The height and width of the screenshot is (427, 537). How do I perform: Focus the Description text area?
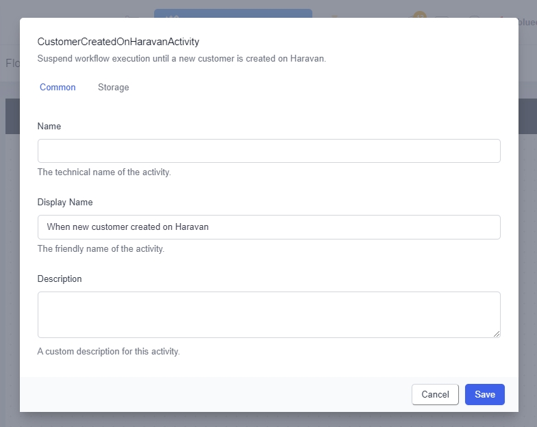[268, 314]
